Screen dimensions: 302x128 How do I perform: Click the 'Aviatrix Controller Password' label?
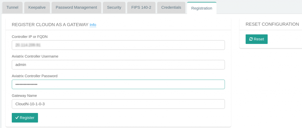click(x=35, y=76)
